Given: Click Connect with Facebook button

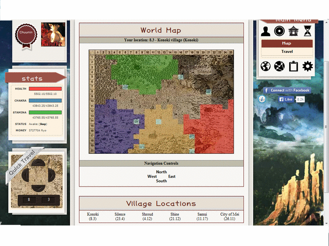Looking at the screenshot, I should click(287, 90).
